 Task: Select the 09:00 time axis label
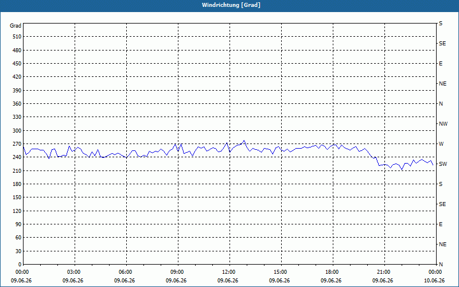coord(178,272)
